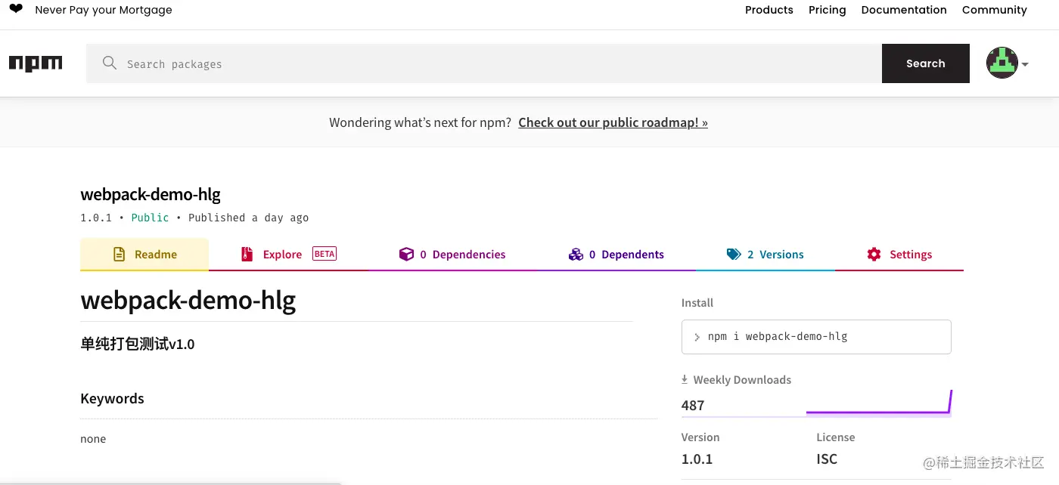Screen dimensions: 1059x485
Task: Copy the npm install command
Action: click(x=815, y=337)
